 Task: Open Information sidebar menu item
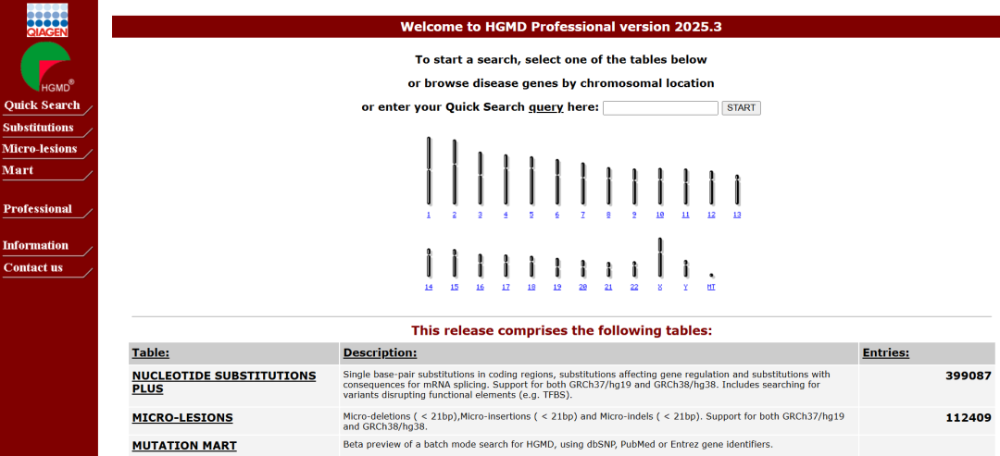pos(36,246)
